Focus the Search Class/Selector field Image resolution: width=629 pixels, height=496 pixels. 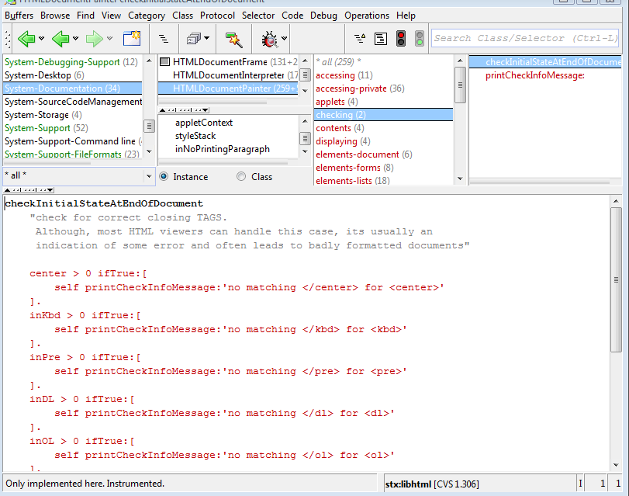526,39
